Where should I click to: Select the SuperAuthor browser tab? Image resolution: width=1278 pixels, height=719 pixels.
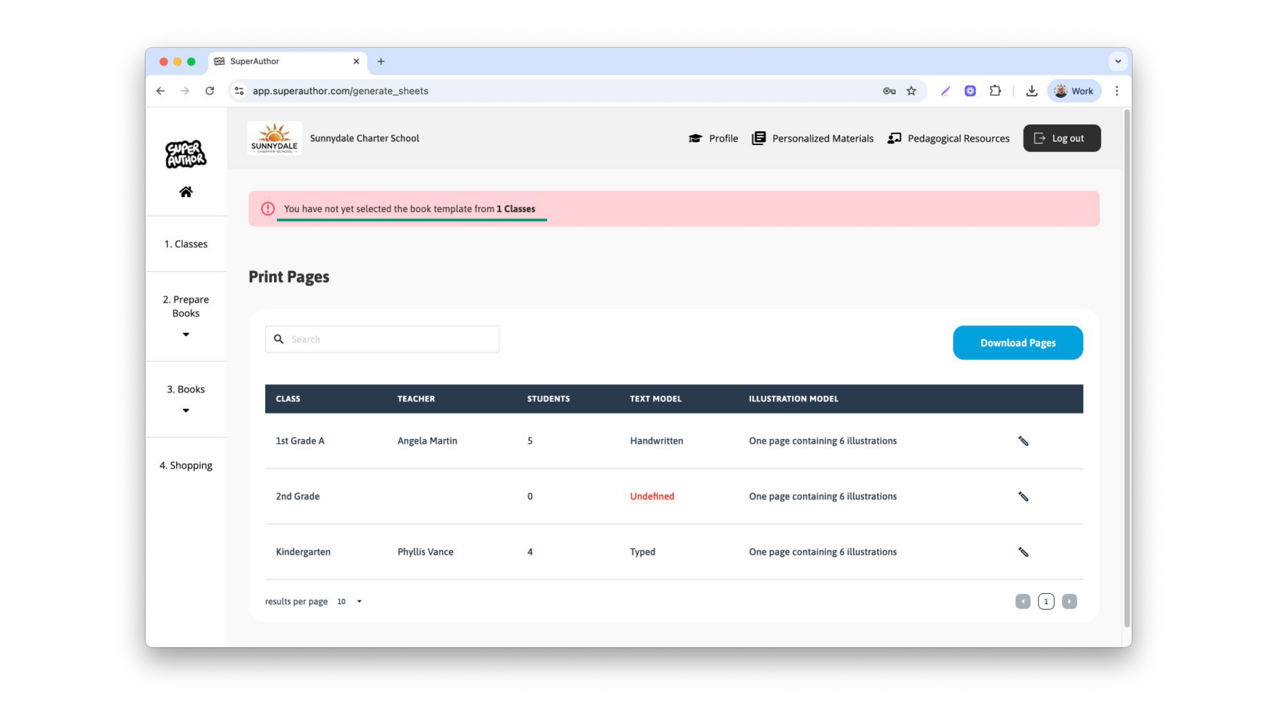pos(288,61)
